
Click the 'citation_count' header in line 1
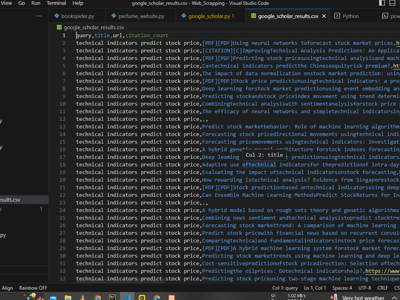coord(147,36)
